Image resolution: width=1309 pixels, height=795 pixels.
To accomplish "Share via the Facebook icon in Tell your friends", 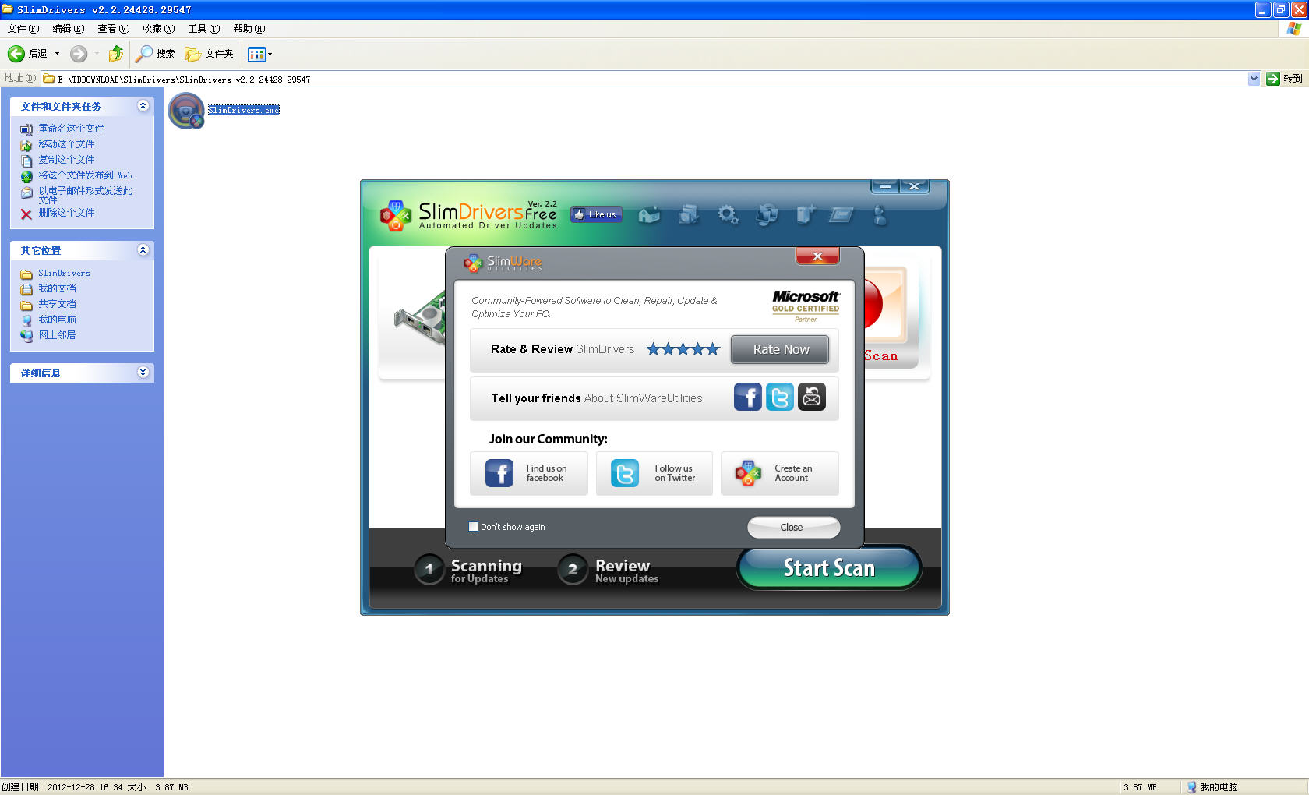I will point(748,397).
